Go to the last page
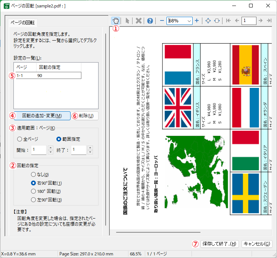277x258 pixels. click(269, 20)
